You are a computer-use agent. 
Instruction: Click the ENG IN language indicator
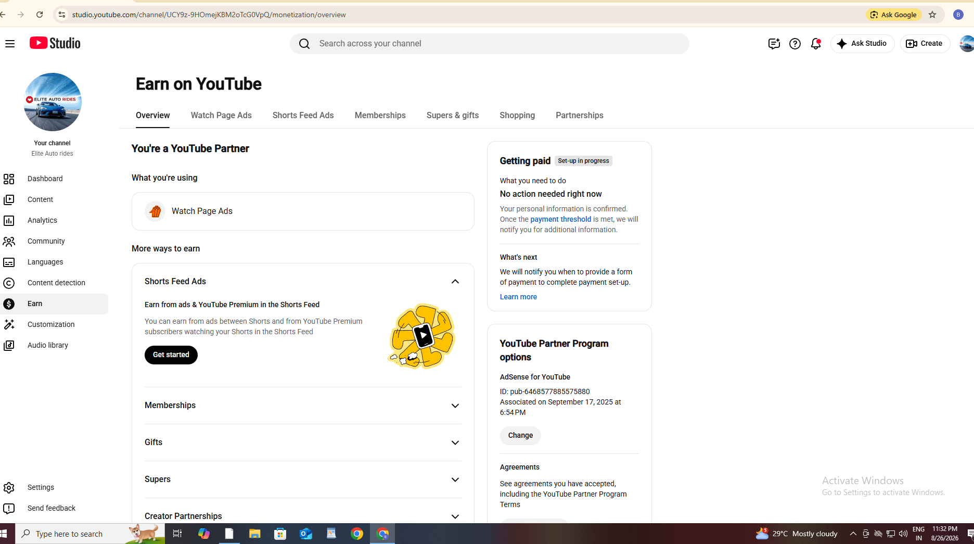click(919, 534)
